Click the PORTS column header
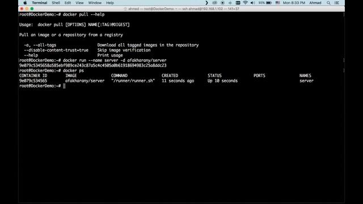 259,75
